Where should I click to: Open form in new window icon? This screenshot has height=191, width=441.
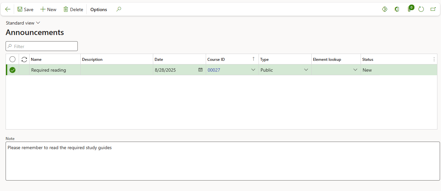click(x=433, y=9)
